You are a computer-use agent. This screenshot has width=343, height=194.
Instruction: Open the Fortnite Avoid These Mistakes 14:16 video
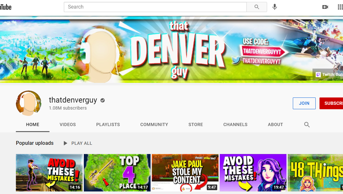[x=49, y=173]
